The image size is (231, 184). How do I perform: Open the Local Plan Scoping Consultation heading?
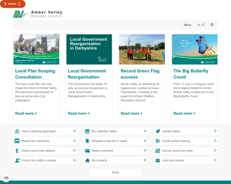point(35,74)
